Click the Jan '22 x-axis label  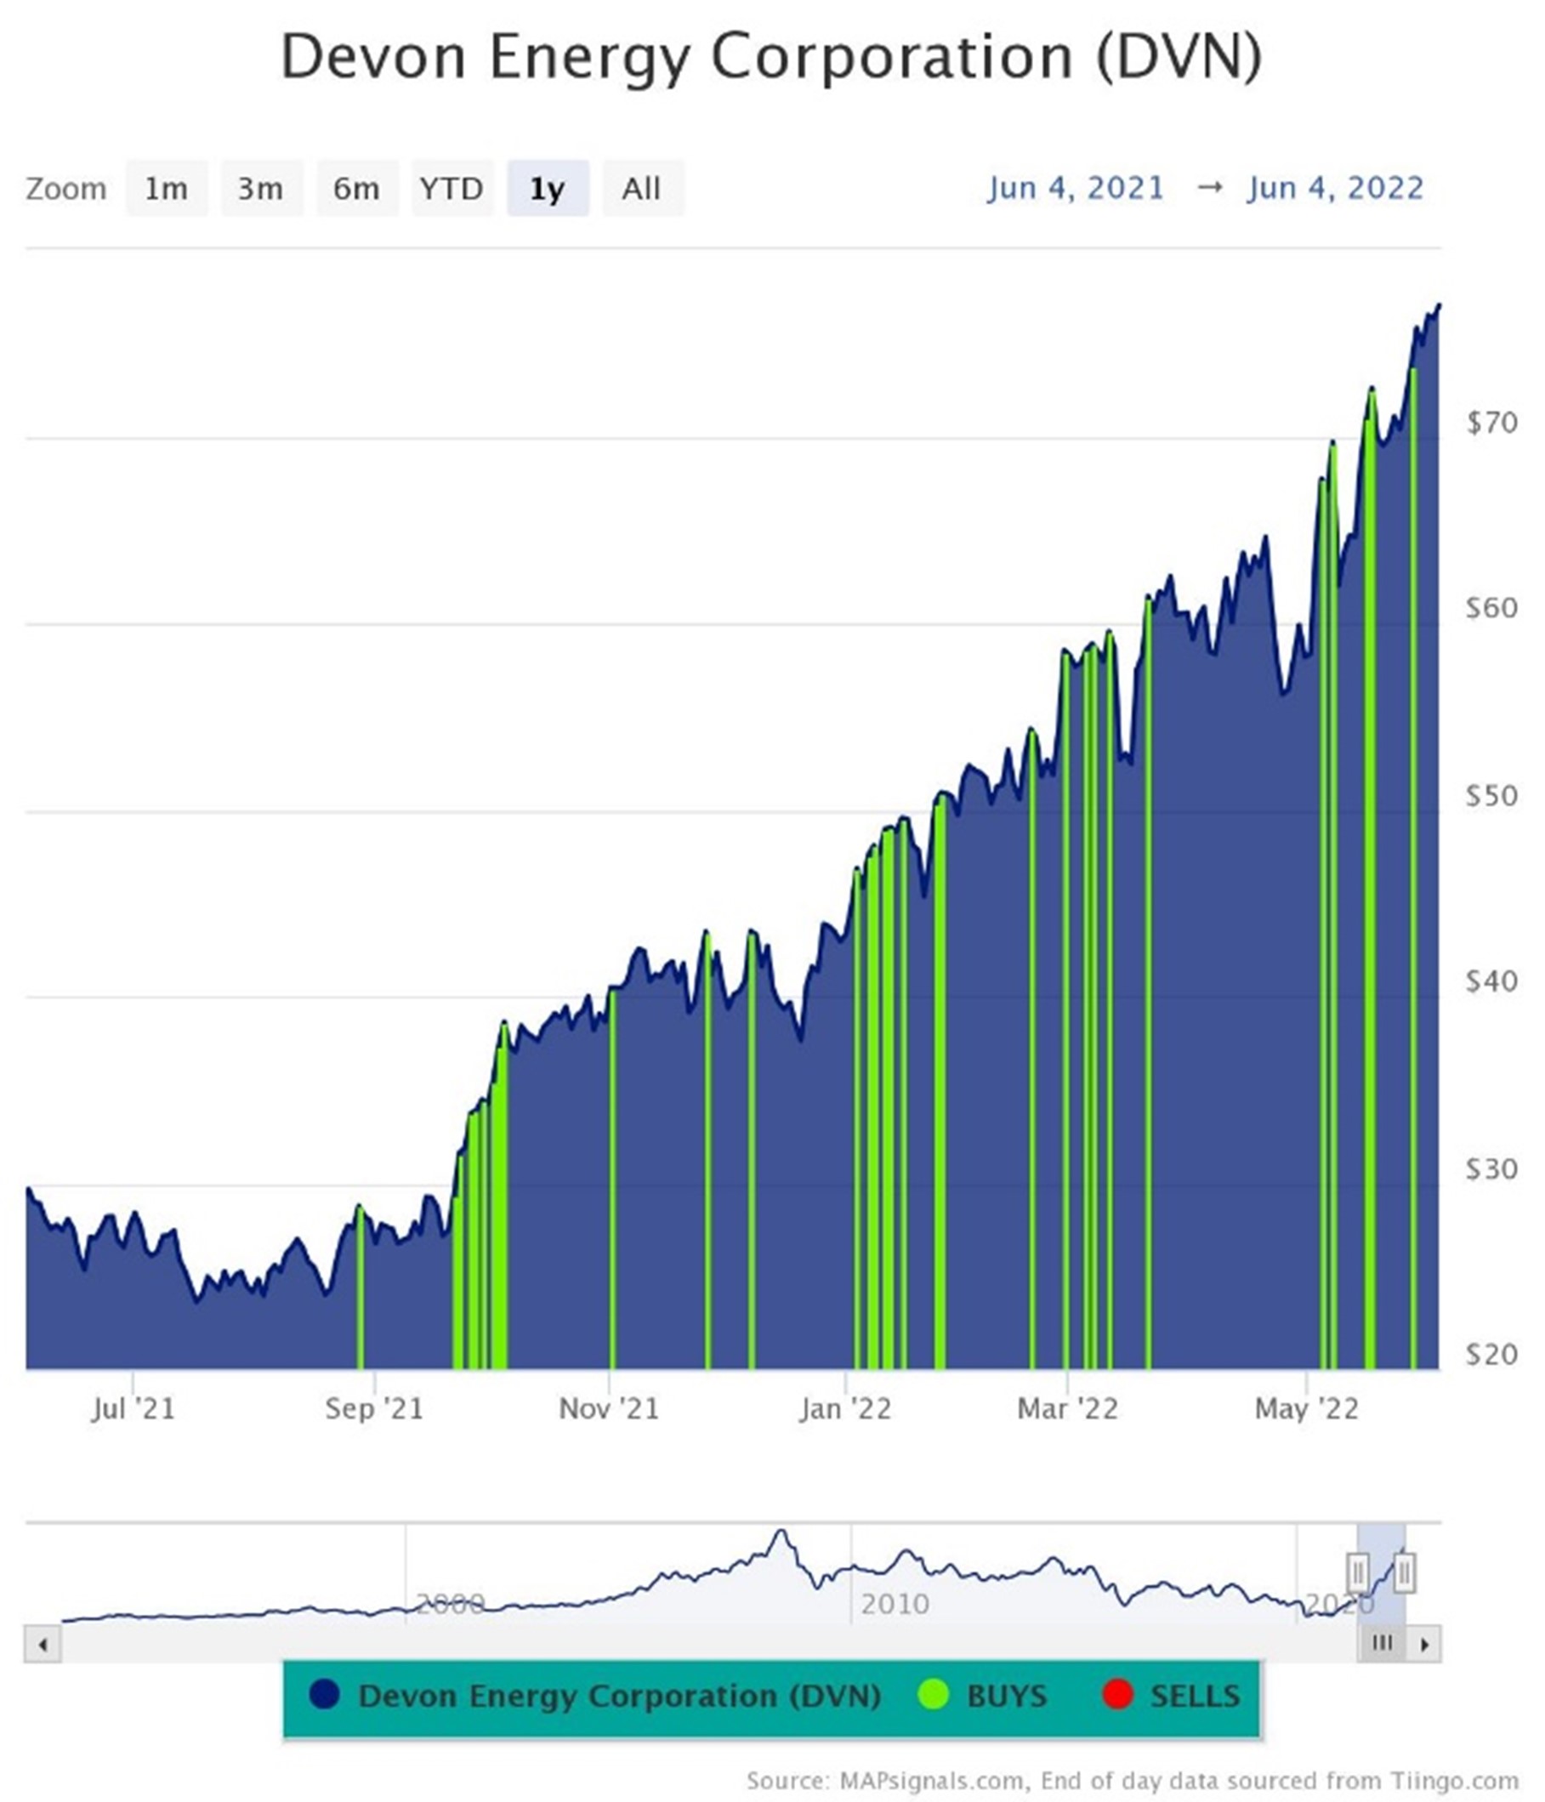point(845,1409)
